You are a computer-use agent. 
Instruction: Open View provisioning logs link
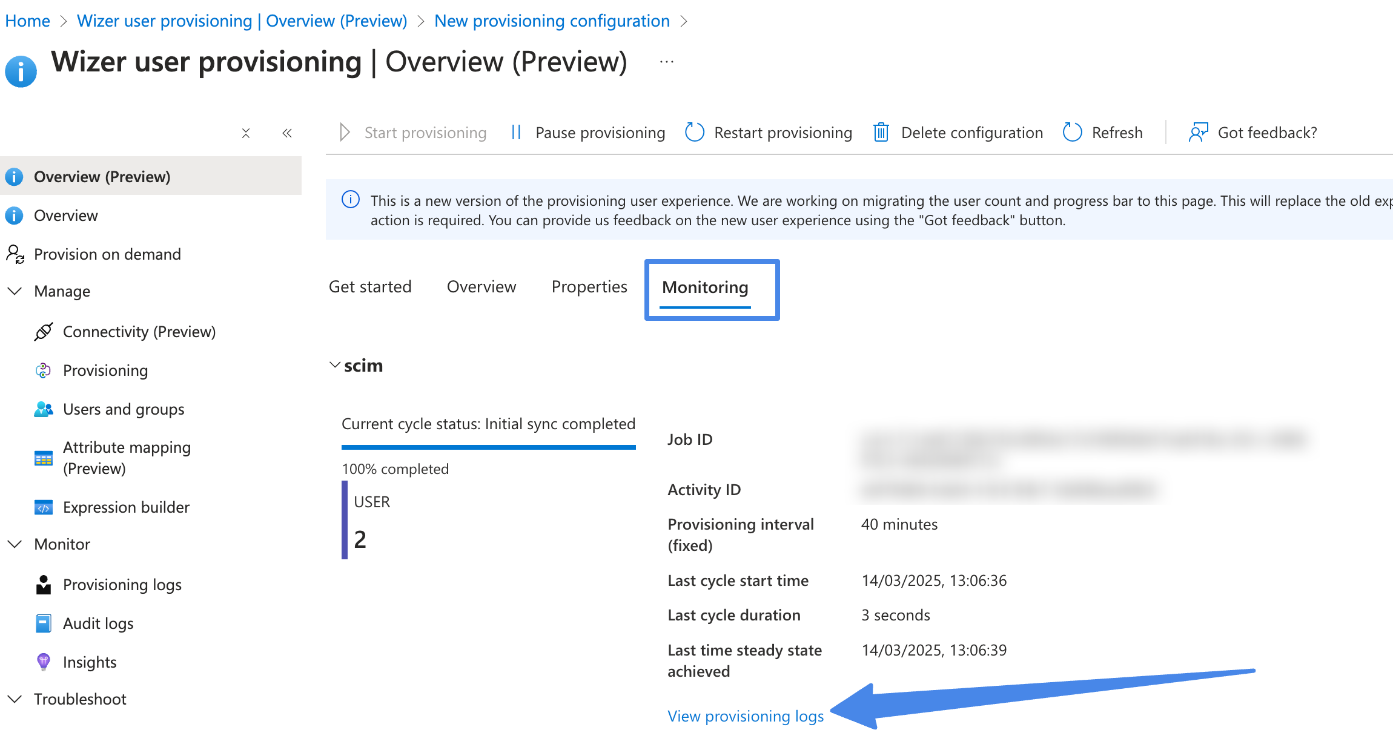(746, 716)
